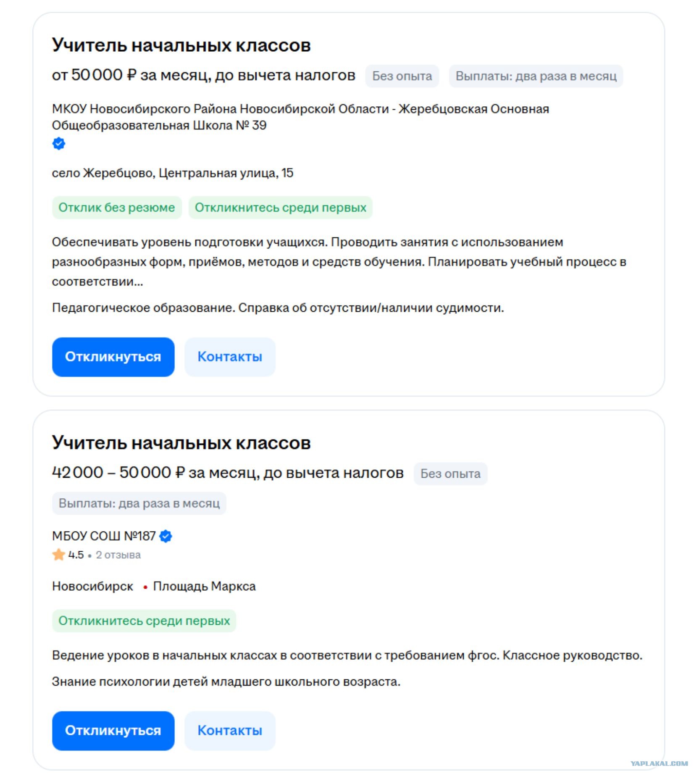Click село Жеребцово, Центральная улица address
Screen dimensions: 699x776
pyautogui.click(x=173, y=173)
